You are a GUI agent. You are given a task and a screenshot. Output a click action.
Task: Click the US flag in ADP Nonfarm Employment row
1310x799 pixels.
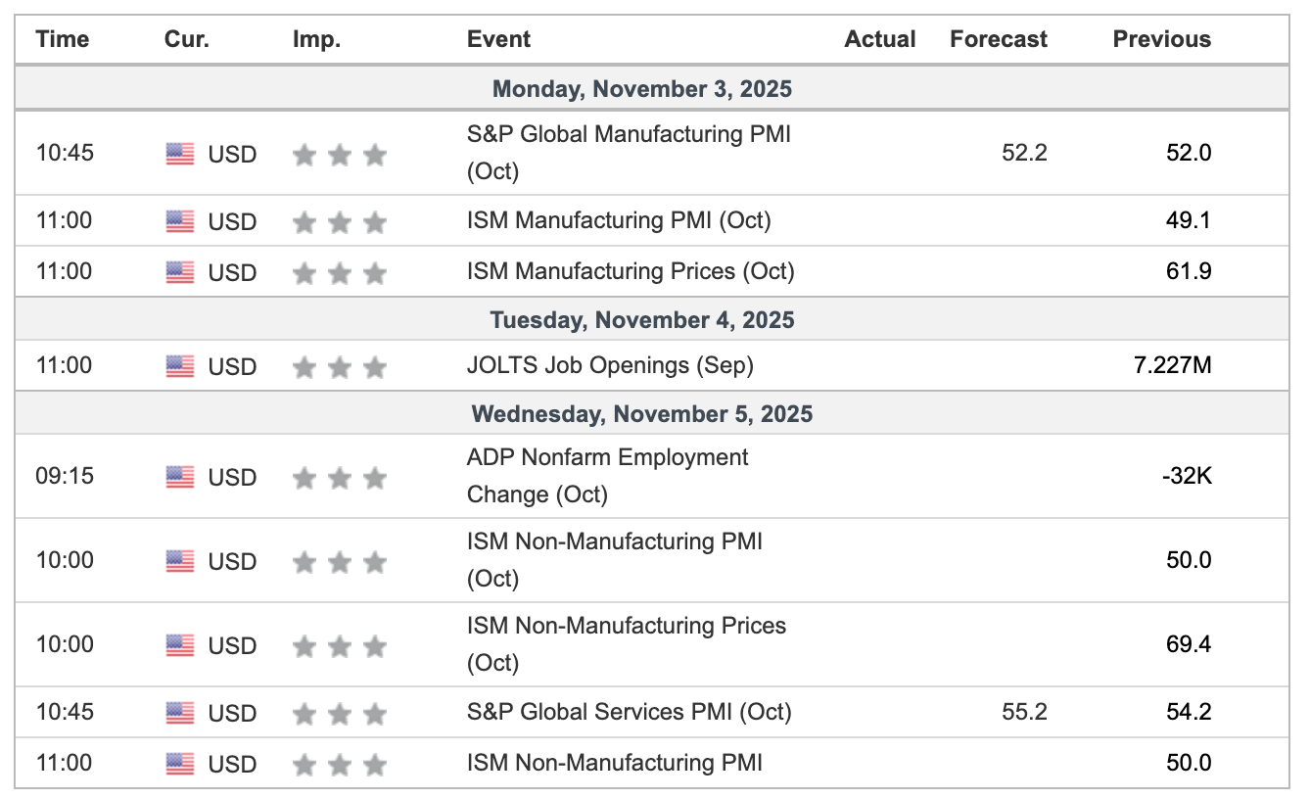tap(180, 477)
